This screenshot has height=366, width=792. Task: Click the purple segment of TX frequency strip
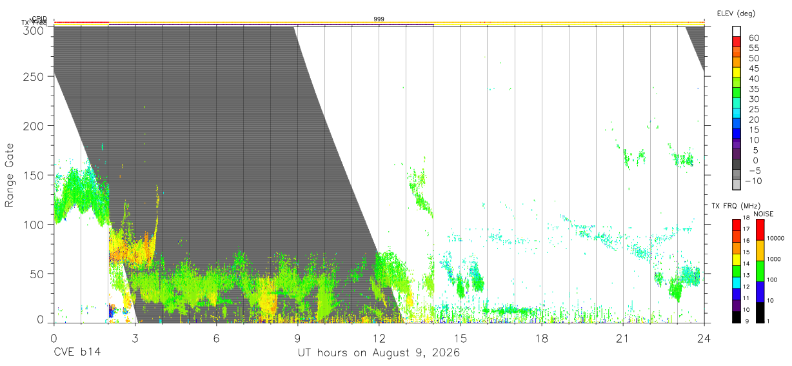[x=271, y=25]
